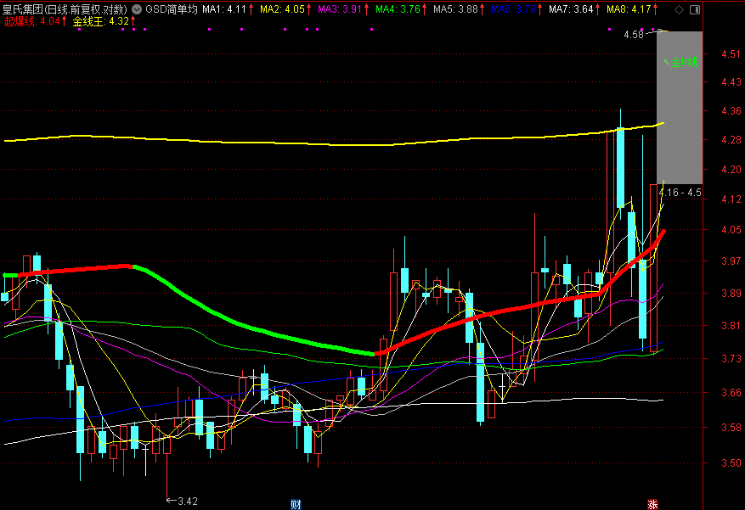Click the red 涨 marker icon

coord(652,504)
